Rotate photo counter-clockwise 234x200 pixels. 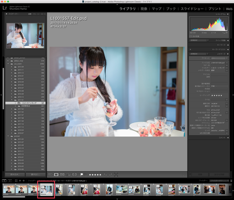point(106,175)
